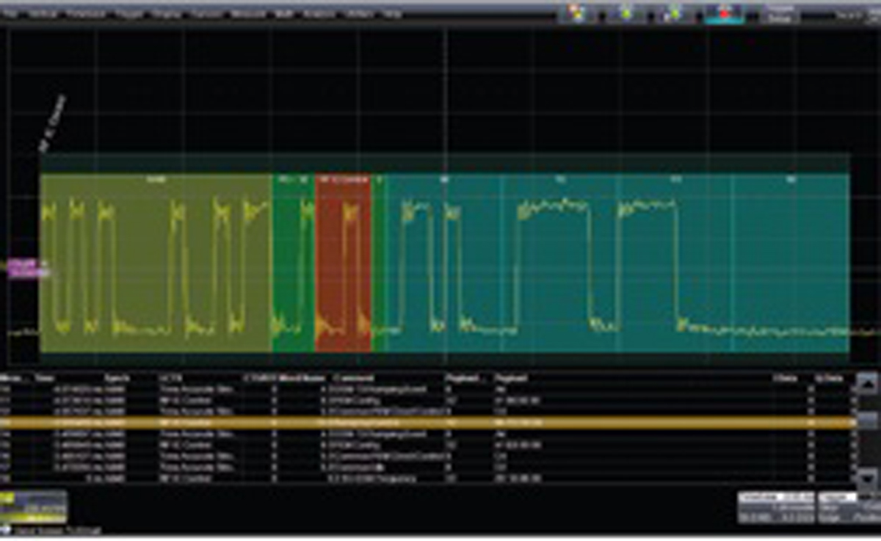The image size is (881, 541).
Task: Click the Setup button at top right
Action: click(779, 14)
